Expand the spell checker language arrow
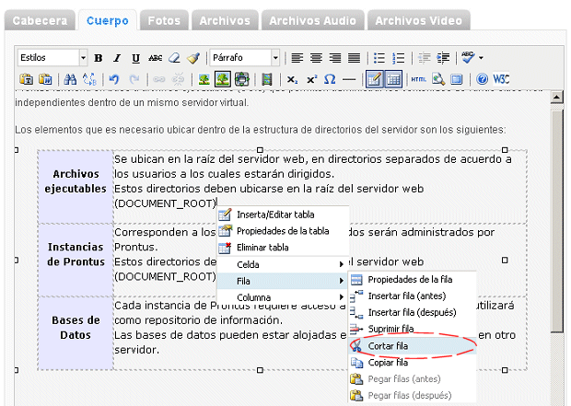Screen dimensions: 571x406 click(x=481, y=58)
